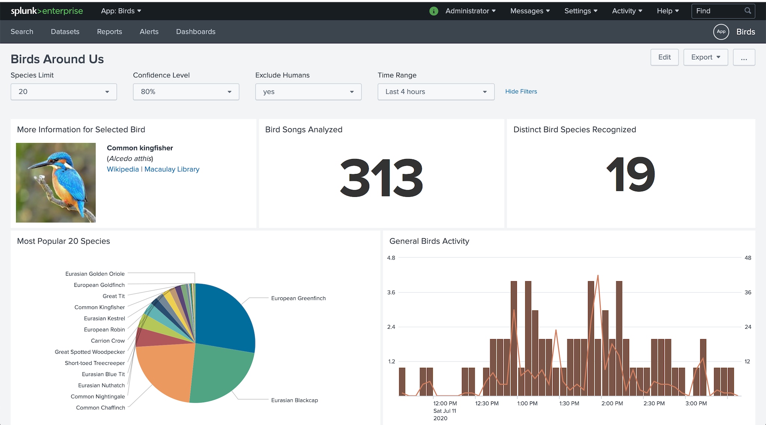Click the Birds app icon
The height and width of the screenshot is (425, 766).
[x=721, y=31]
